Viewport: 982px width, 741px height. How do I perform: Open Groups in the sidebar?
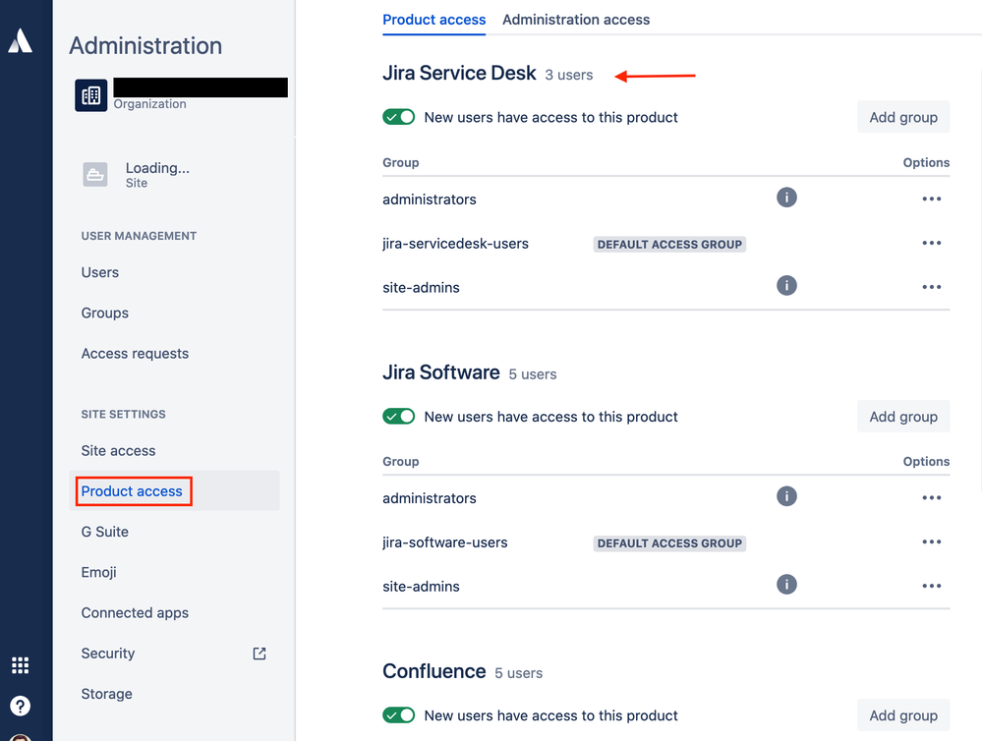[x=104, y=313]
